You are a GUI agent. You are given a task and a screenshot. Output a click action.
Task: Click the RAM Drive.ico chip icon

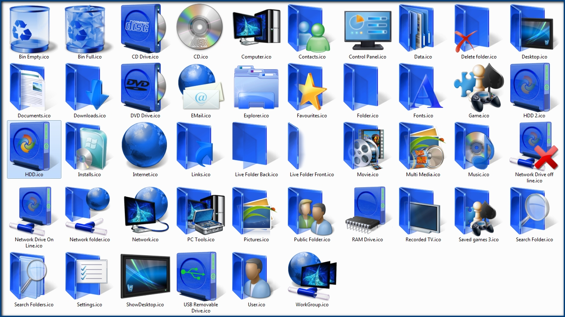[367, 211]
